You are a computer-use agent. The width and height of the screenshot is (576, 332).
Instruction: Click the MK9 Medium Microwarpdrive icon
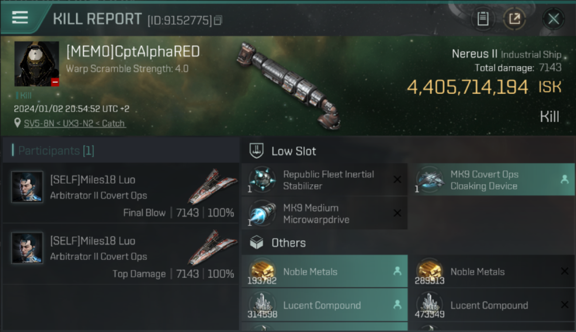coord(262,213)
